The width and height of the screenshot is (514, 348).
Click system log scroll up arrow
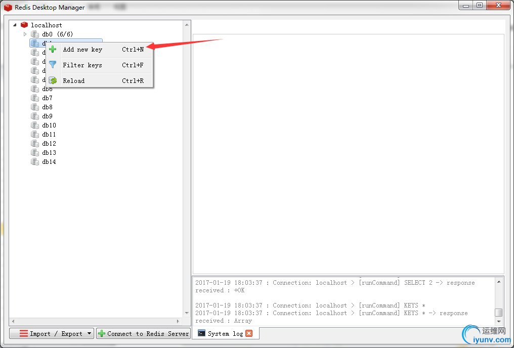[x=499, y=282]
